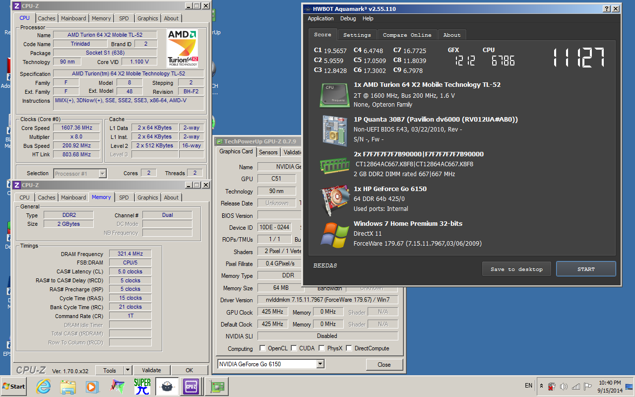635x397 pixels.
Task: Click the GPU-Z taskbar icon
Action: coord(216,386)
